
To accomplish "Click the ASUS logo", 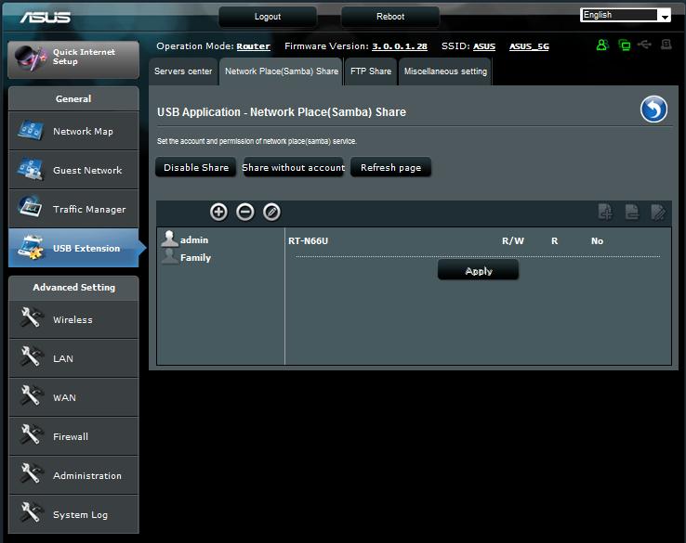I will pyautogui.click(x=46, y=17).
